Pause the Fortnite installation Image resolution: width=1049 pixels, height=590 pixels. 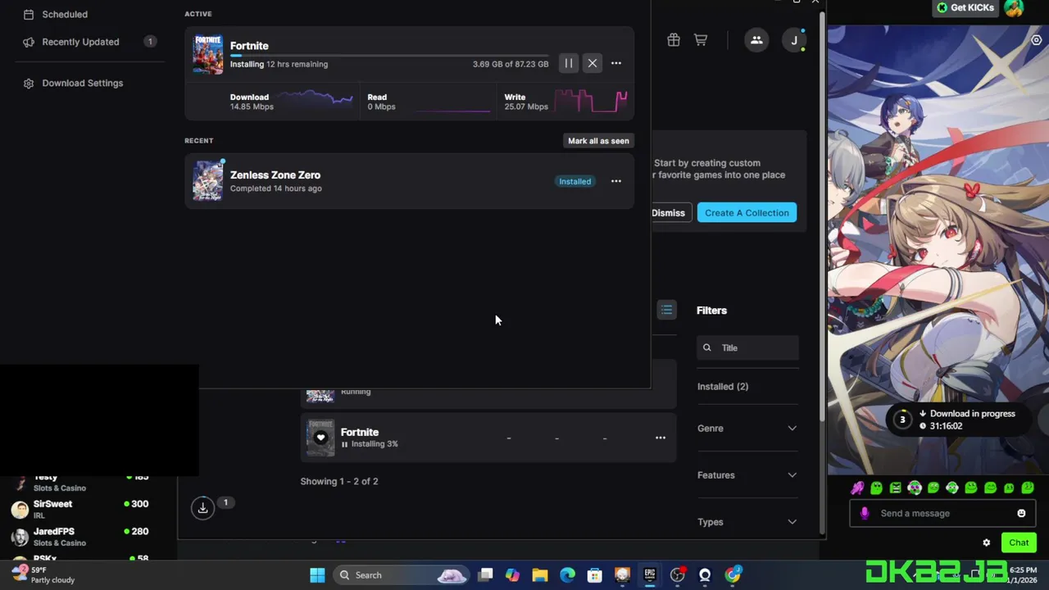coord(568,63)
